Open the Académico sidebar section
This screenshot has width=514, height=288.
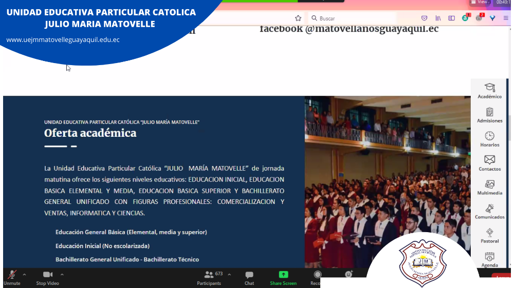[489, 91]
